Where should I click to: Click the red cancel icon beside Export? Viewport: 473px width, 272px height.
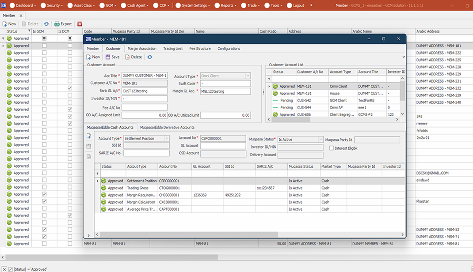tap(80, 24)
